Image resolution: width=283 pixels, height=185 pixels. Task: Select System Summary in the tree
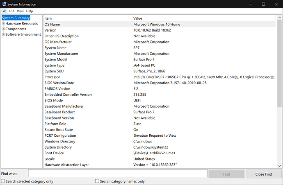pos(16,18)
